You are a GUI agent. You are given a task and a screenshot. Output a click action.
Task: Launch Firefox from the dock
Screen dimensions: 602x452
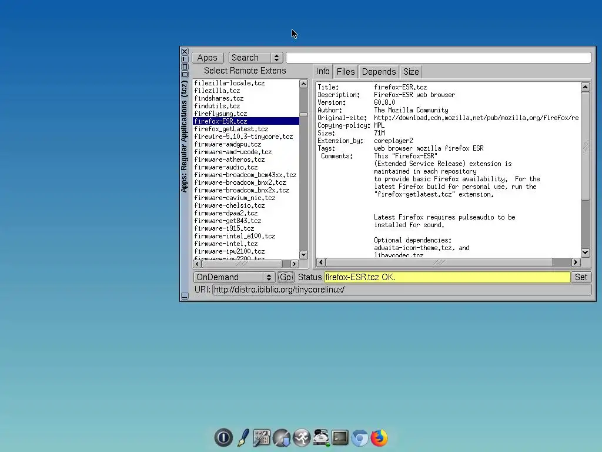pos(379,438)
